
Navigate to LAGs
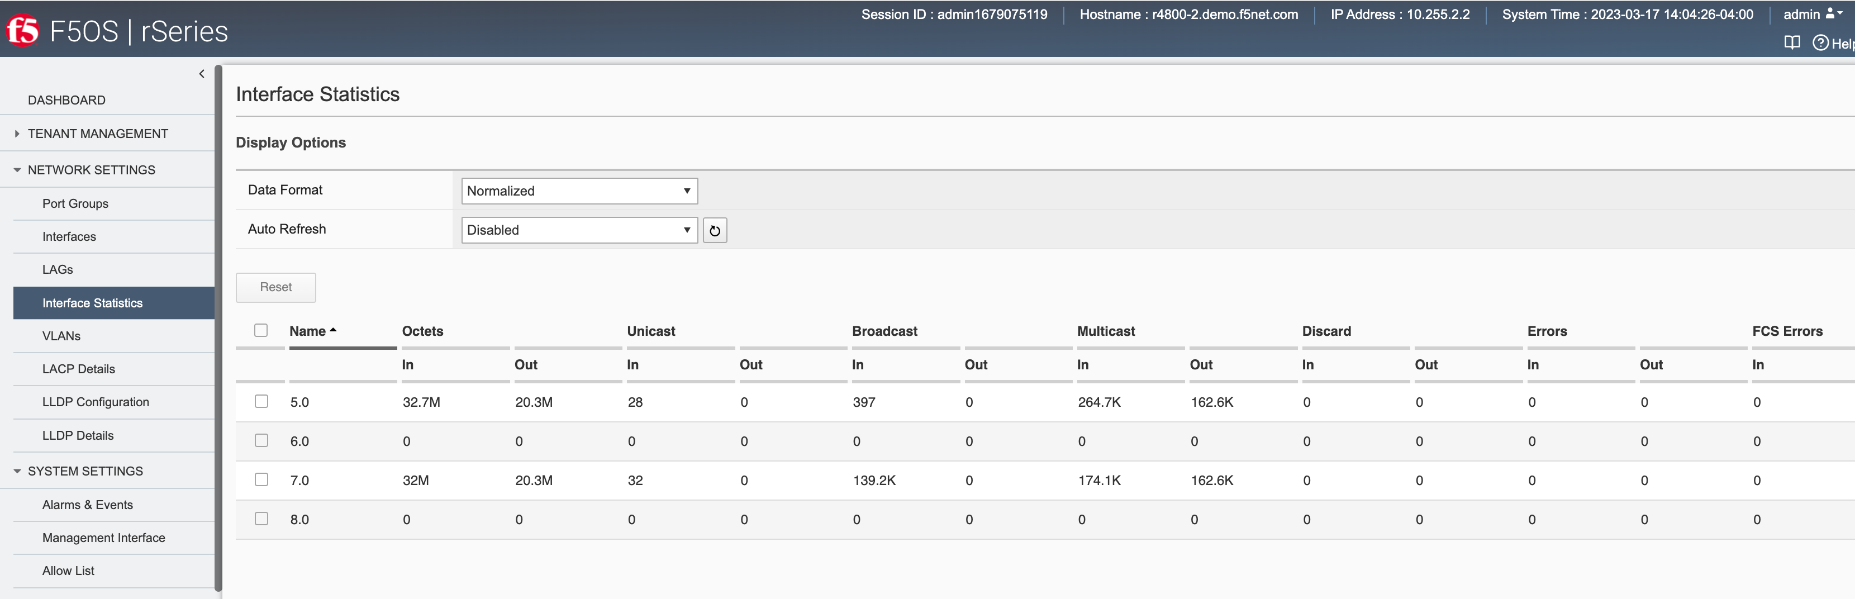coord(58,269)
